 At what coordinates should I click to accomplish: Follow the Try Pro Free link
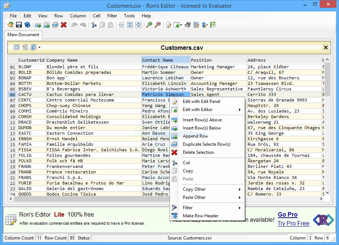[x=293, y=224]
